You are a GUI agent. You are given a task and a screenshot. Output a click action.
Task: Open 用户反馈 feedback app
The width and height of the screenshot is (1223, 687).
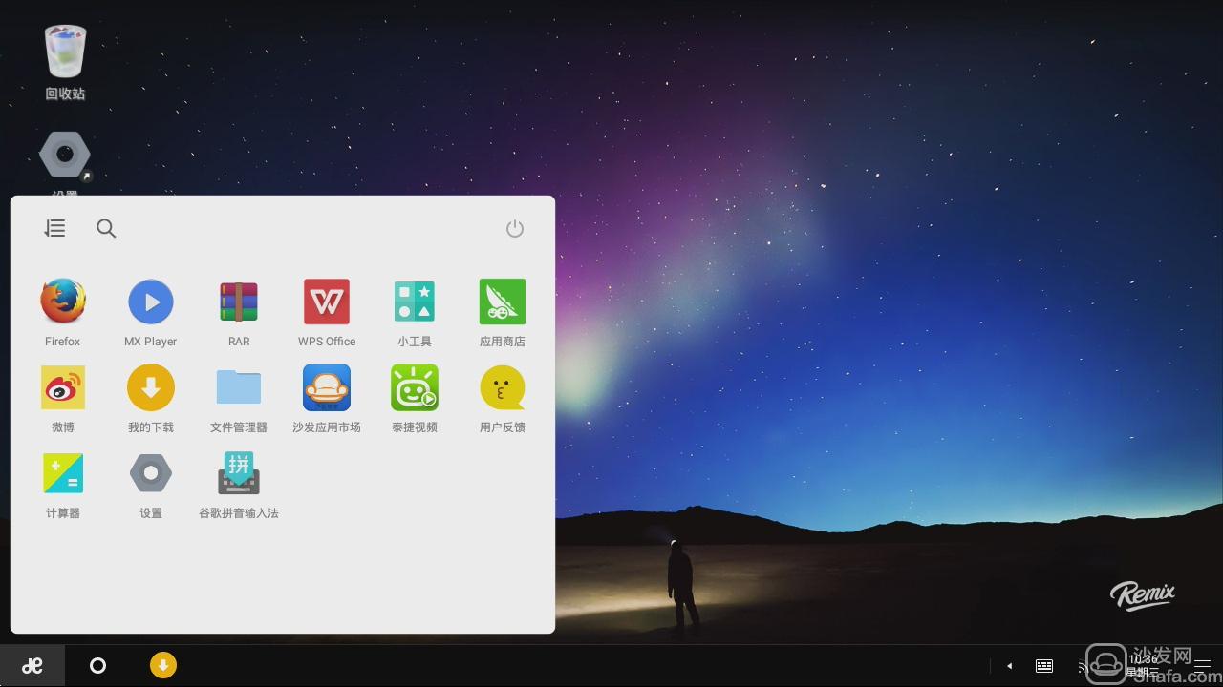503,388
